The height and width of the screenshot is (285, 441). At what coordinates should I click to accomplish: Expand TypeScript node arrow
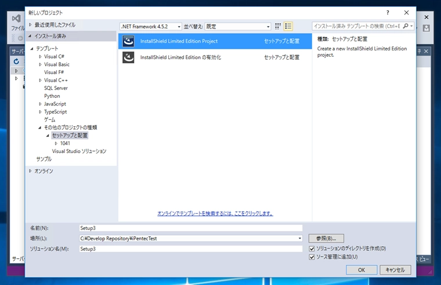coord(40,112)
